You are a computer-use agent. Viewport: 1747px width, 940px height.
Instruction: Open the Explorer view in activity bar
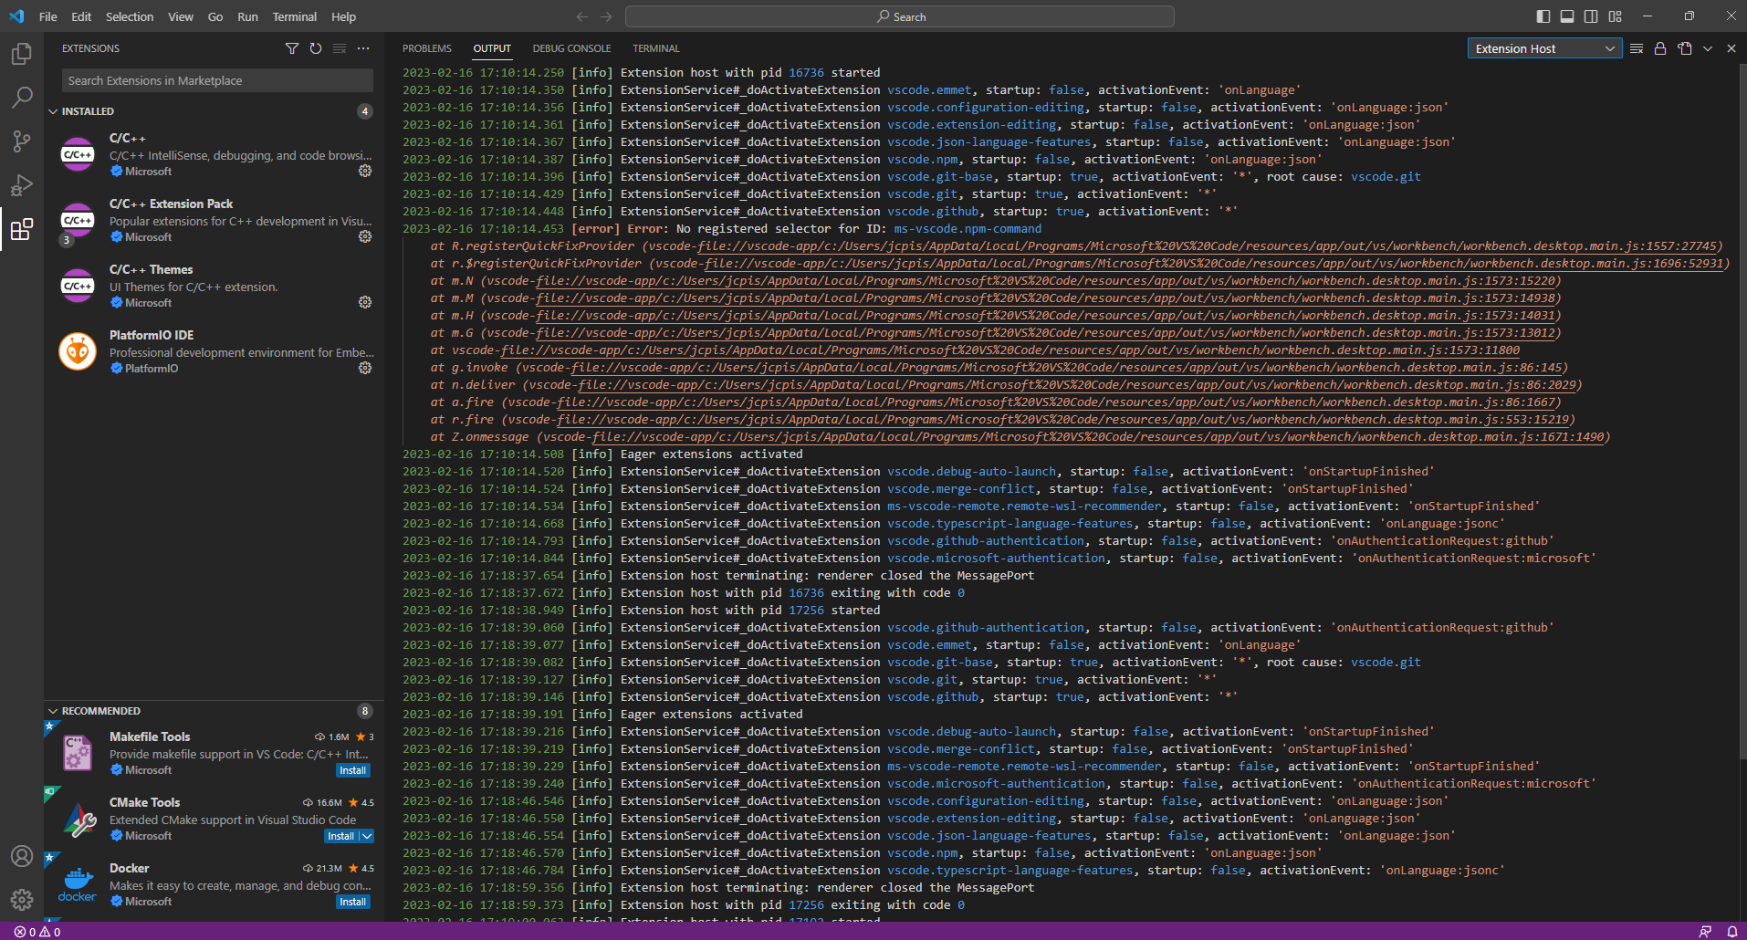click(x=22, y=54)
